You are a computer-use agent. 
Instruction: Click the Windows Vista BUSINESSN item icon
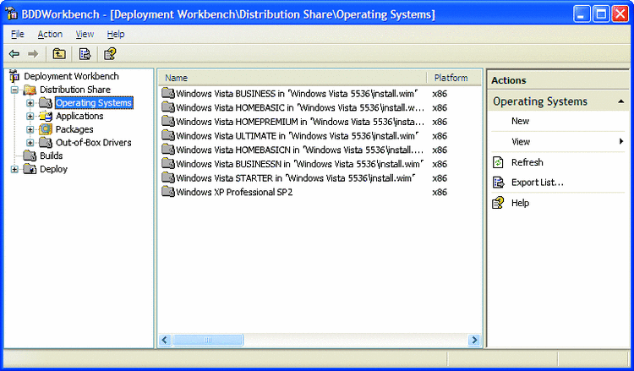(x=168, y=164)
